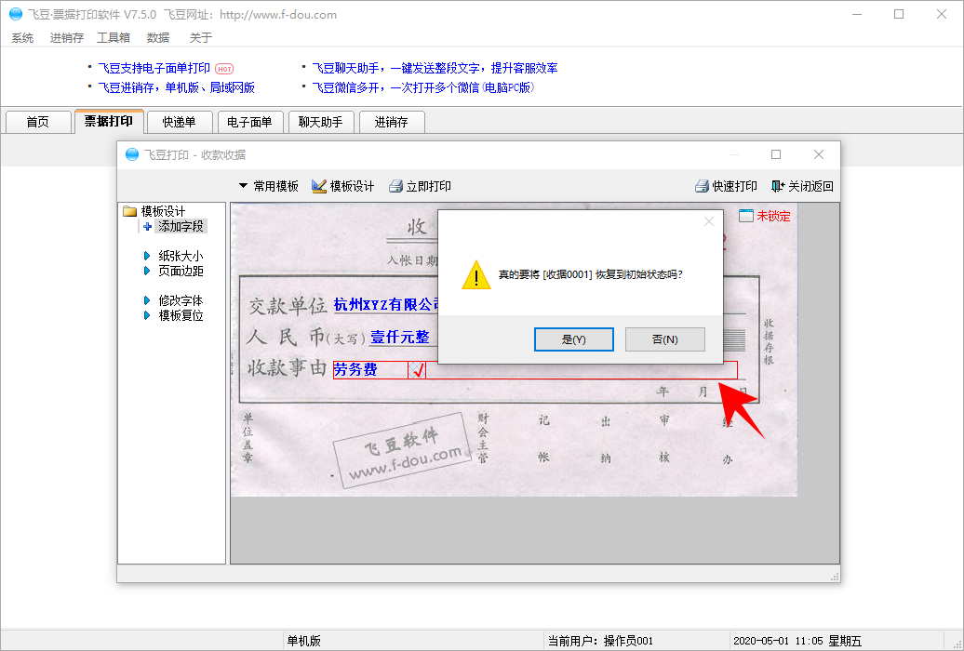Maximize the 飞豆打印 - 收款收据 window
The image size is (964, 651).
point(776,154)
